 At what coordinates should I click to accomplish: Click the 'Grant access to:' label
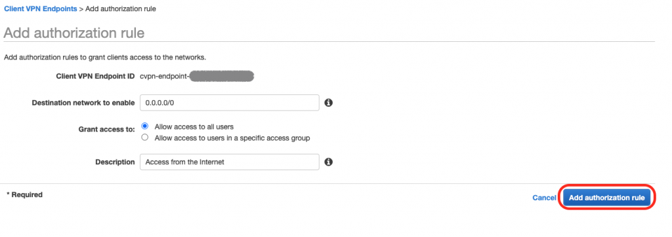107,129
